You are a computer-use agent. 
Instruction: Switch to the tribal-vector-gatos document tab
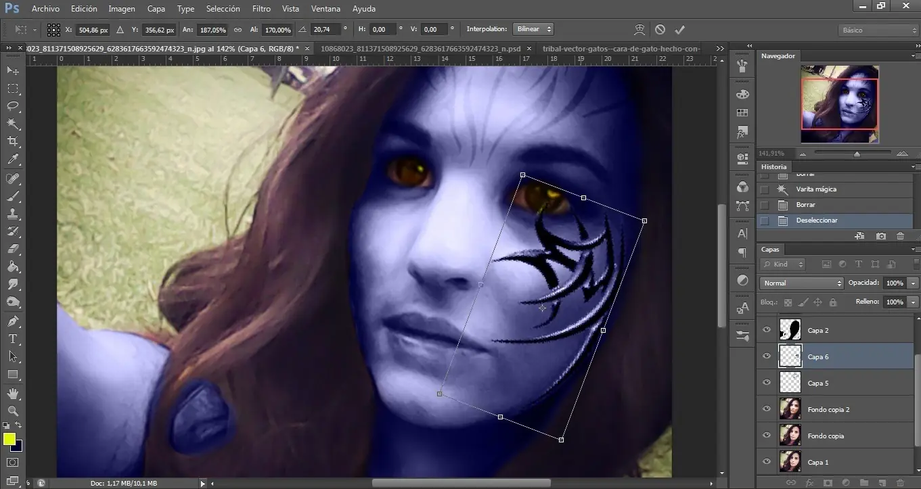click(x=622, y=49)
